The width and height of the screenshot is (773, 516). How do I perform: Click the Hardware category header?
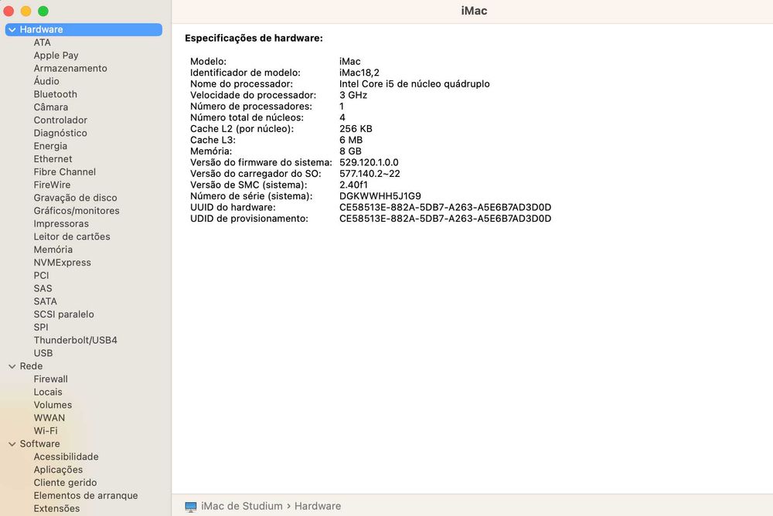(x=83, y=29)
